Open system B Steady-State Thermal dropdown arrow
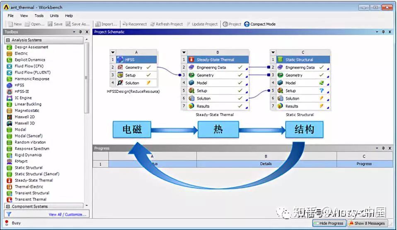Screen dimensions: 397x230 (x=184, y=52)
